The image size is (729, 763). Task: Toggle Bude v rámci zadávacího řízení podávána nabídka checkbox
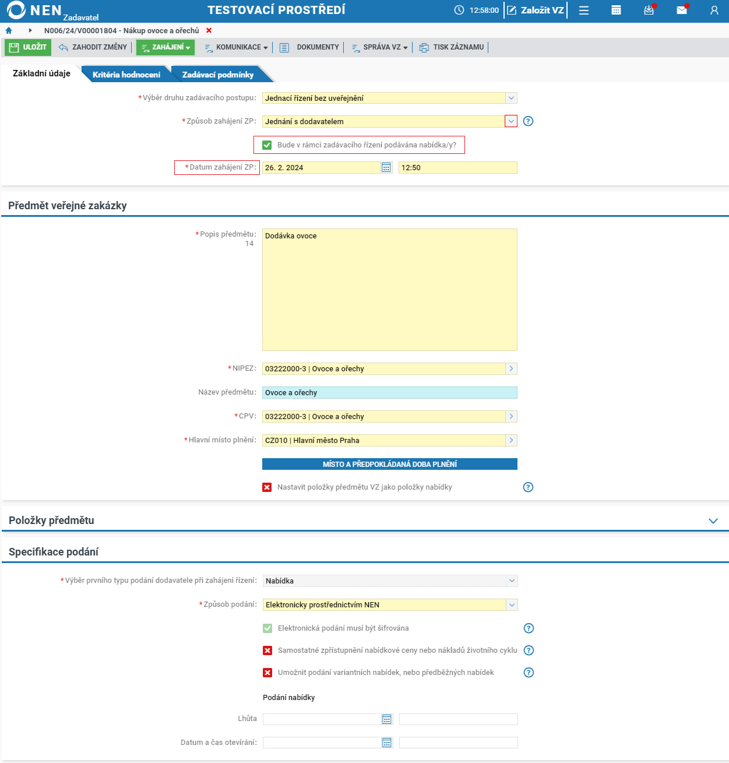267,145
